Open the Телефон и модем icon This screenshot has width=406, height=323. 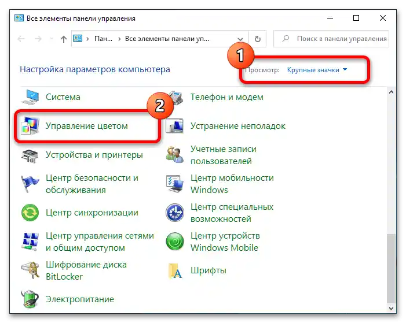point(176,98)
